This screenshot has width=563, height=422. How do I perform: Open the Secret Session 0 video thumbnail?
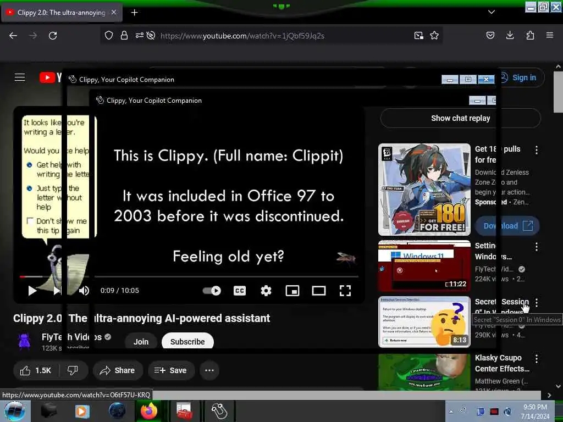[x=424, y=322]
